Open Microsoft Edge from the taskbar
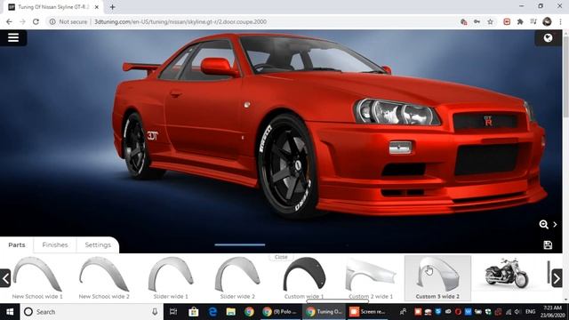 pyautogui.click(x=212, y=312)
